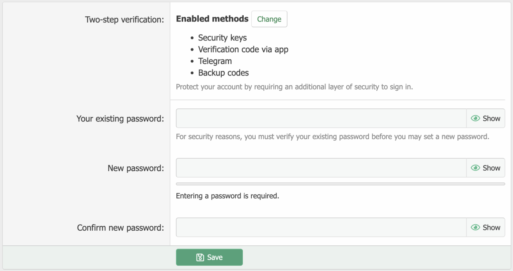
Task: Focus the existing password input field
Action: click(321, 118)
